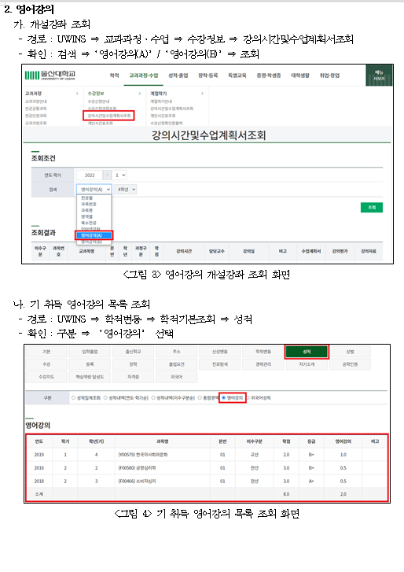Image resolution: width=404 pixels, height=572 pixels.
Task: Click the 2022 year input field
Action: [90, 175]
